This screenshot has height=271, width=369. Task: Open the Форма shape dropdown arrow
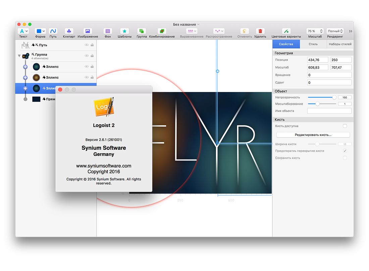(x=44, y=31)
